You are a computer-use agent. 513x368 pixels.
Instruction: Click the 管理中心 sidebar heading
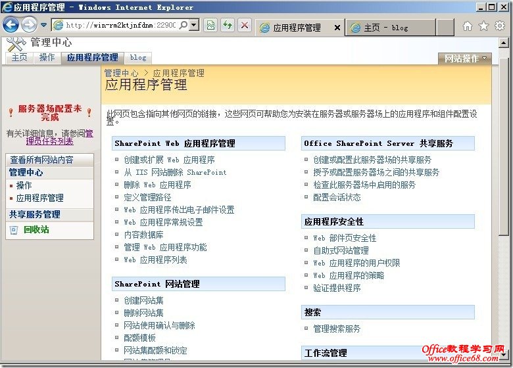point(26,173)
